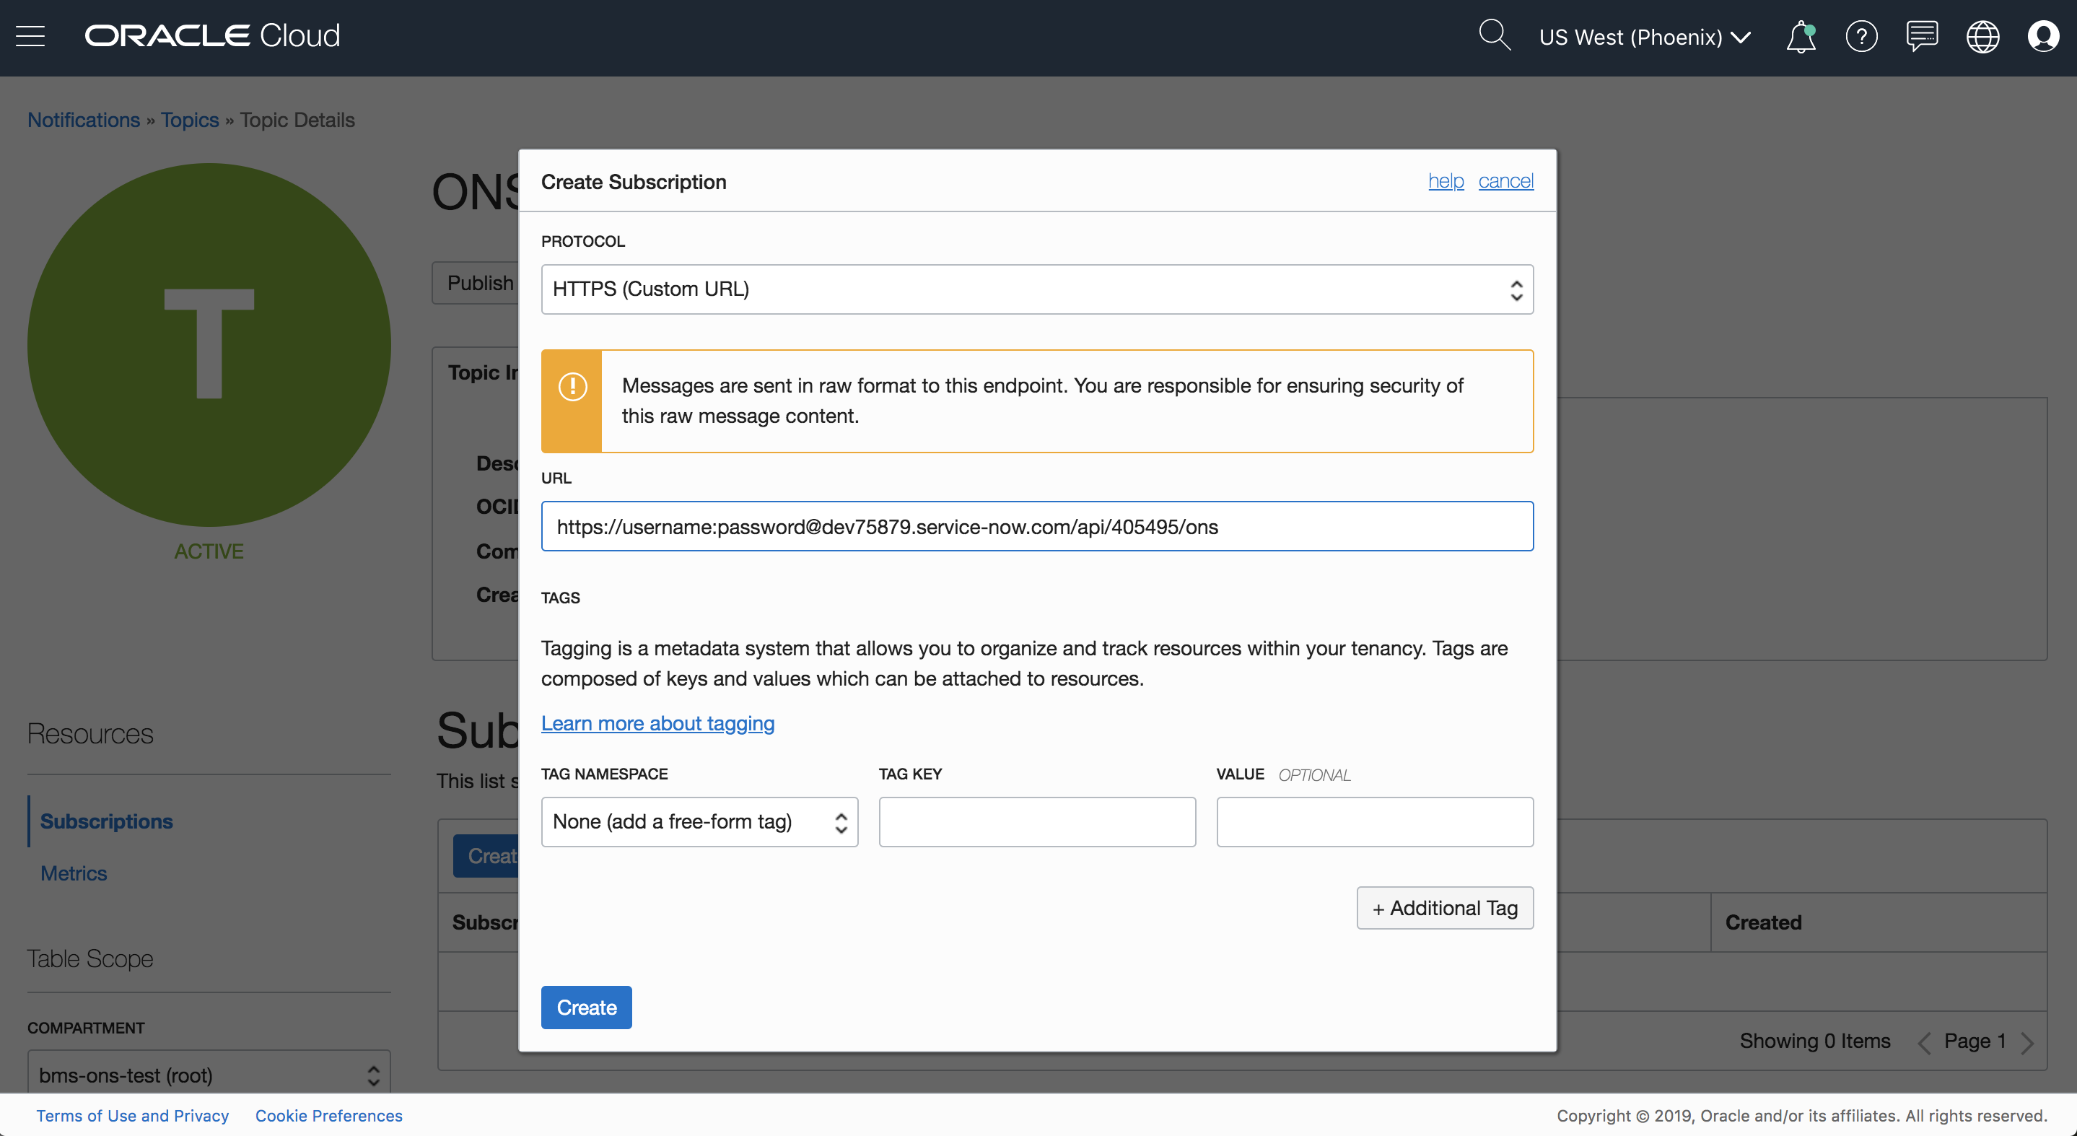Cancel the Create Subscription dialog
This screenshot has height=1136, width=2077.
point(1505,181)
